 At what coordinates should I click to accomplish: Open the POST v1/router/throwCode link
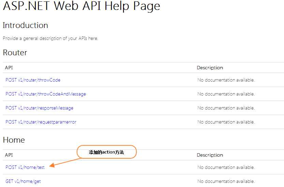pyautogui.click(x=33, y=80)
